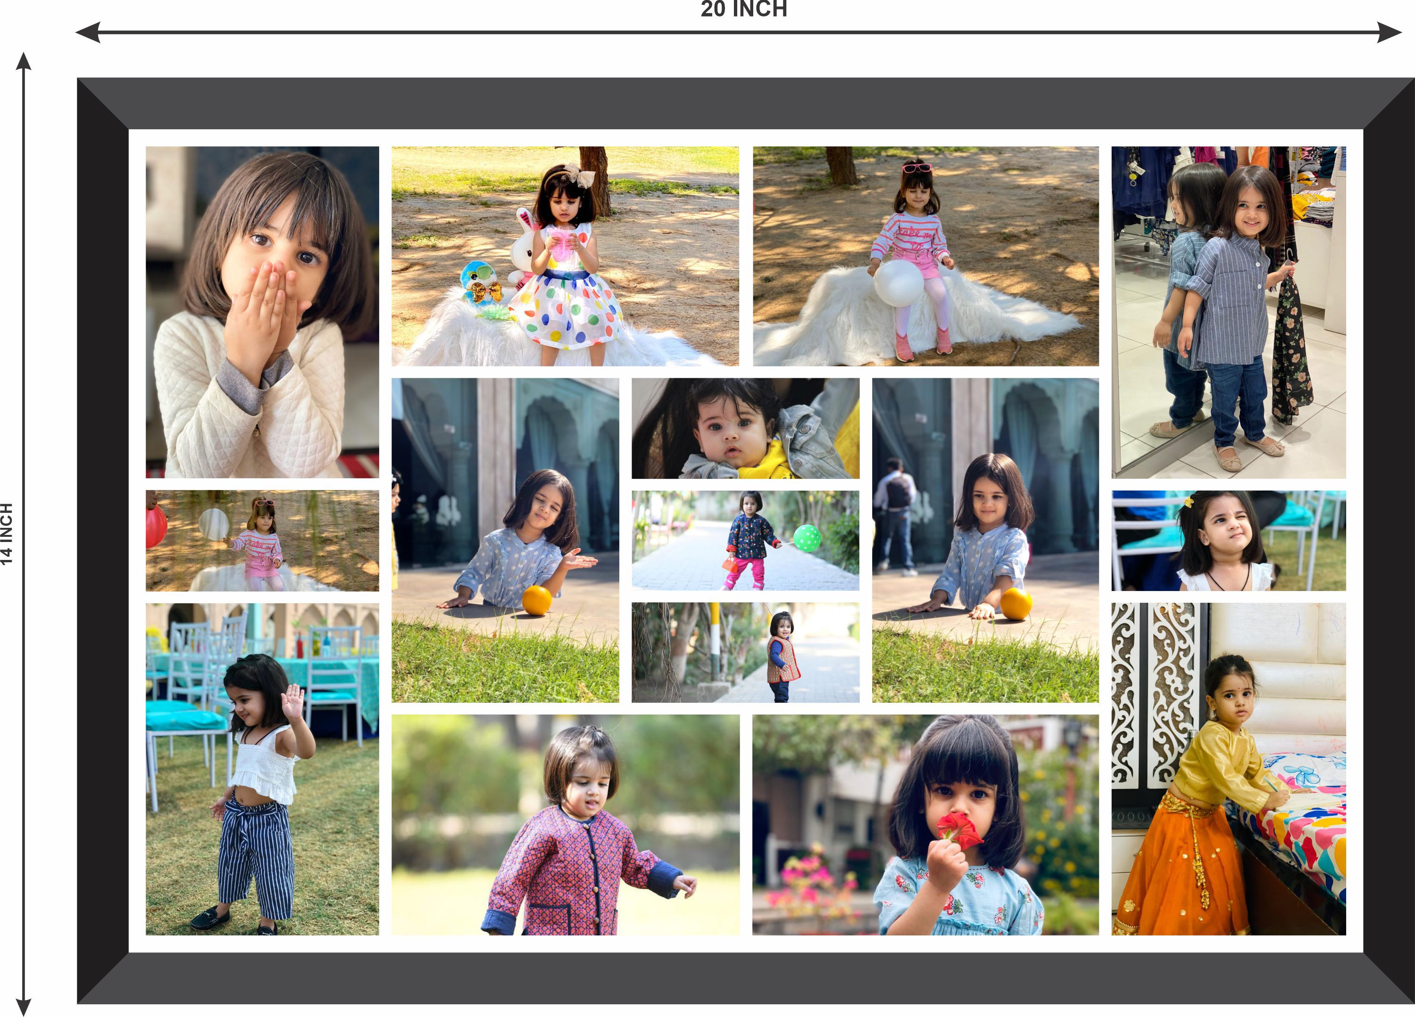Select the polka dot dress photo with bunny
The height and width of the screenshot is (1017, 1415).
click(565, 256)
